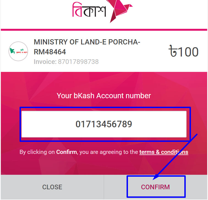The width and height of the screenshot is (208, 200).
Task: Click the Ministry of Land merchant logo
Action: [x=18, y=51]
